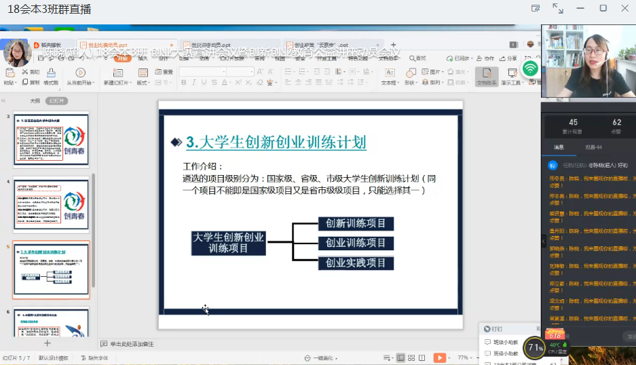This screenshot has height=365, width=636.
Task: Open the zoom percentage 77% dropdown
Action: [x=465, y=358]
